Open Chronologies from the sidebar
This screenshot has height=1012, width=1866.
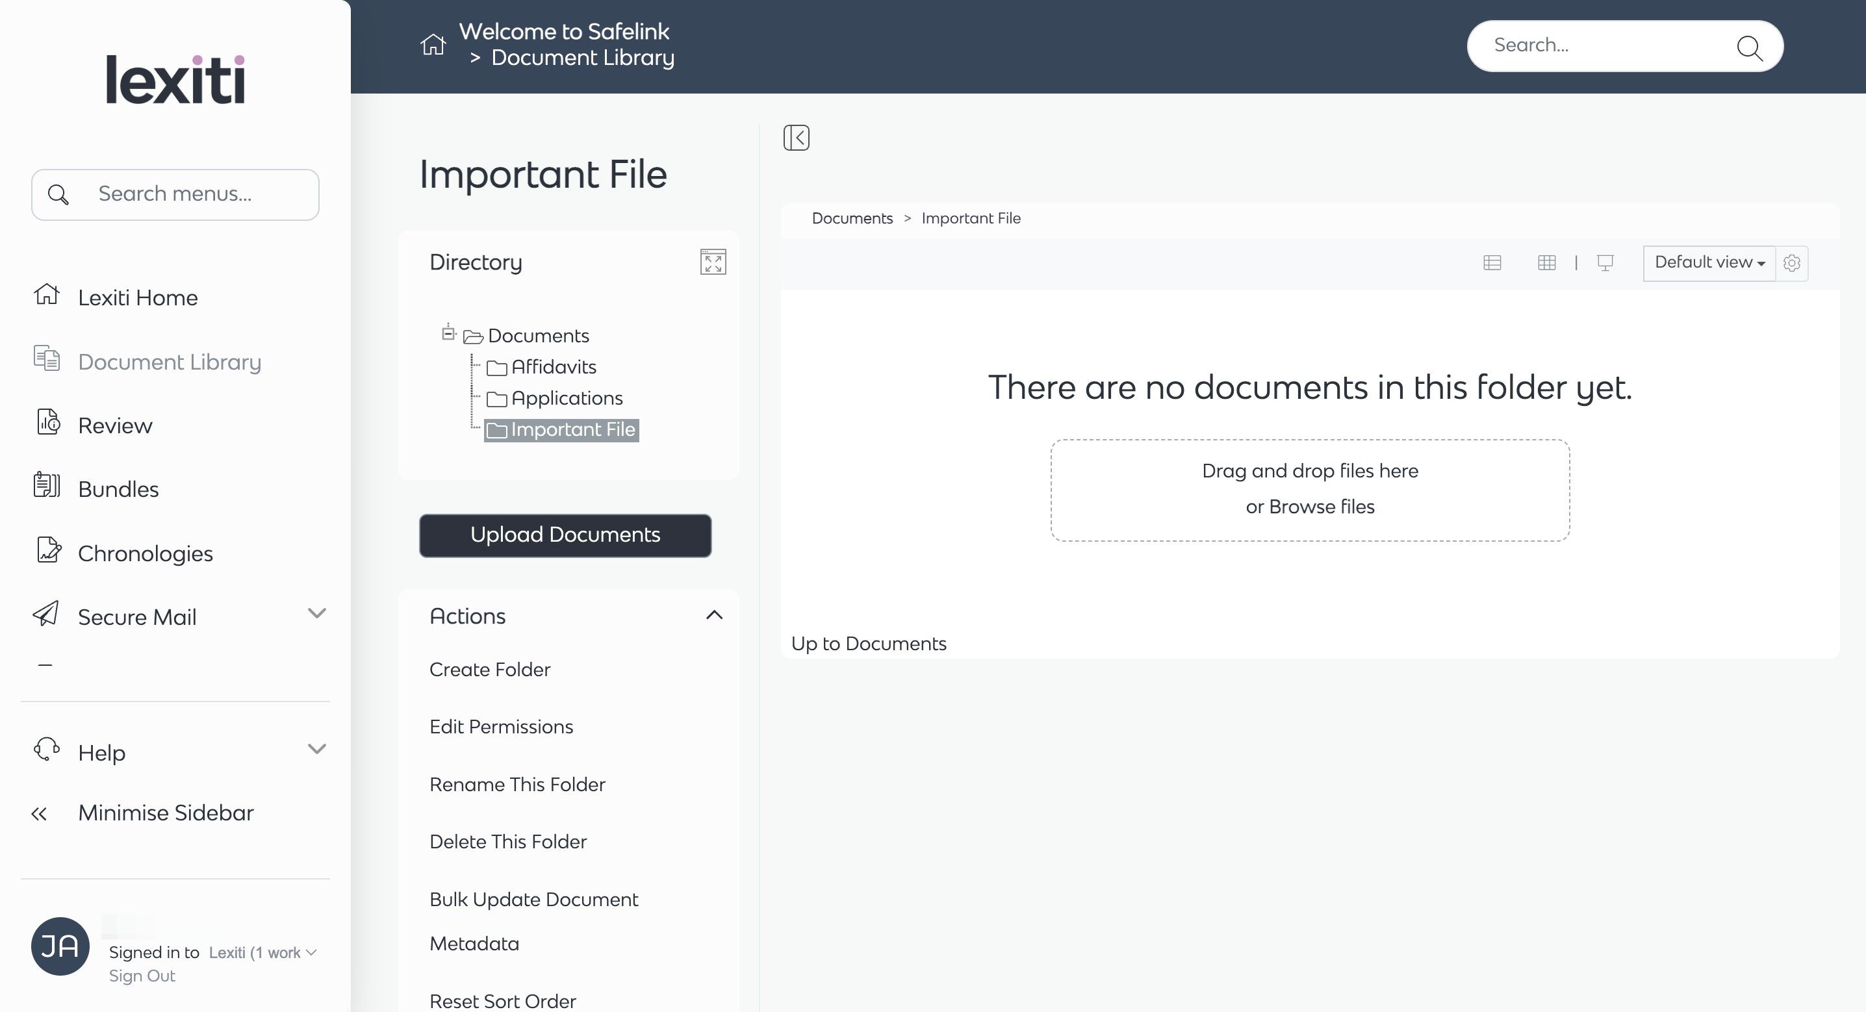(145, 553)
